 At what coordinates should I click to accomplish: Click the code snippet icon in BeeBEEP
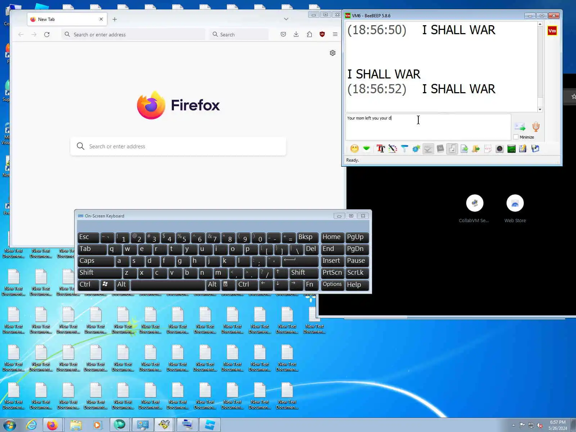coord(488,149)
